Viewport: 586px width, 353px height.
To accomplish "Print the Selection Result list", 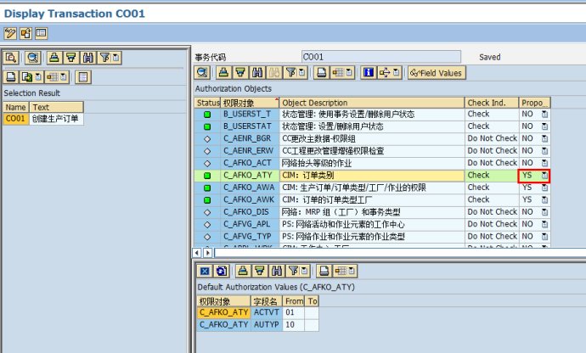I will [x=11, y=77].
